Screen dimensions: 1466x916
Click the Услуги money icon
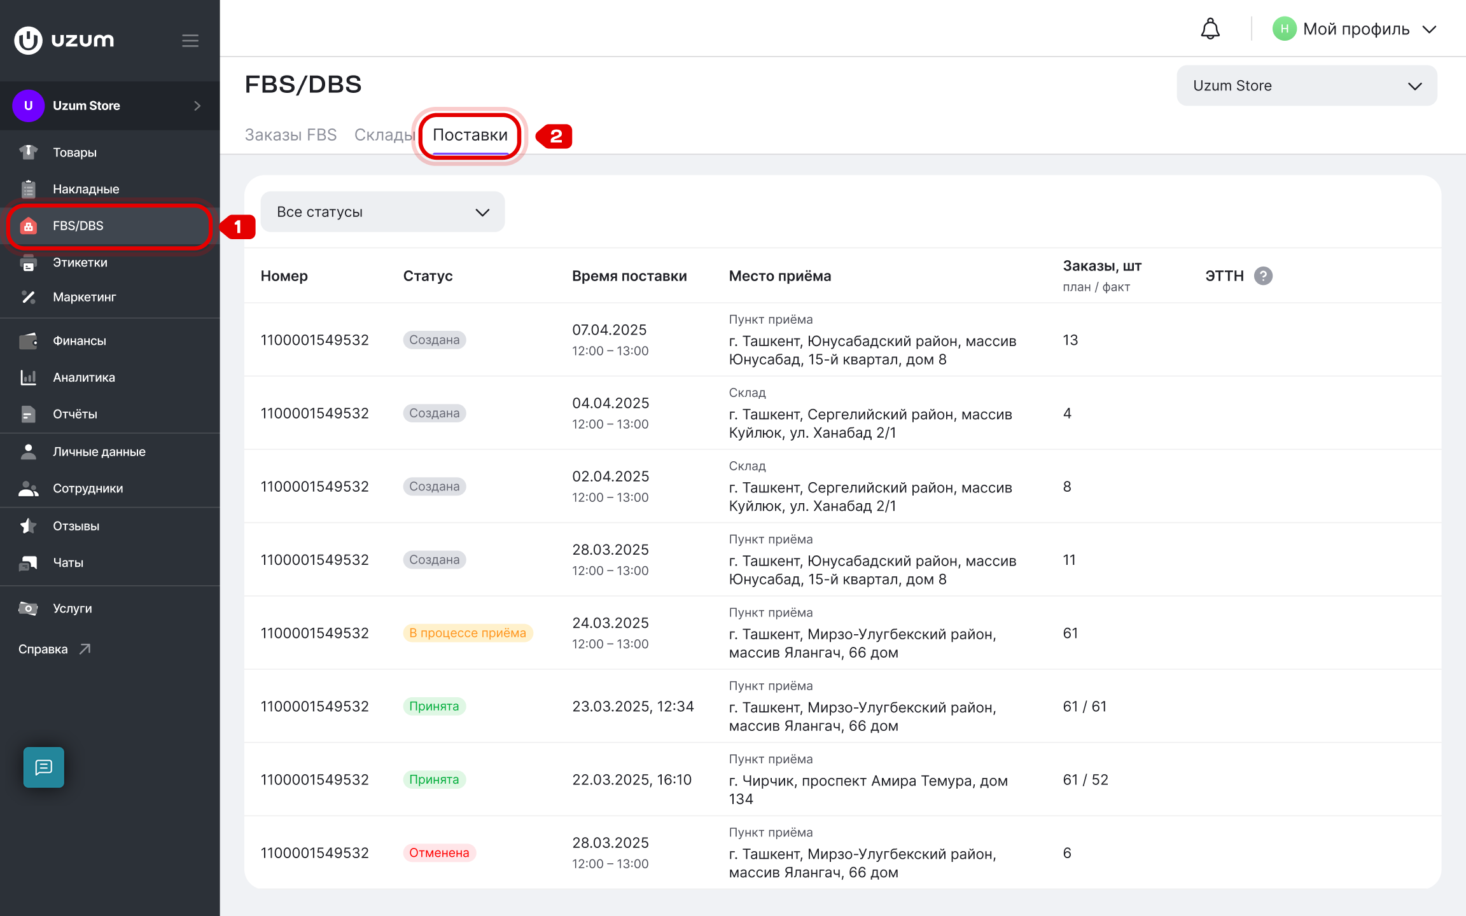tap(29, 609)
